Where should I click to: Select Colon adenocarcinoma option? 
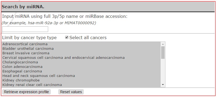pyautogui.click(x=81, y=67)
